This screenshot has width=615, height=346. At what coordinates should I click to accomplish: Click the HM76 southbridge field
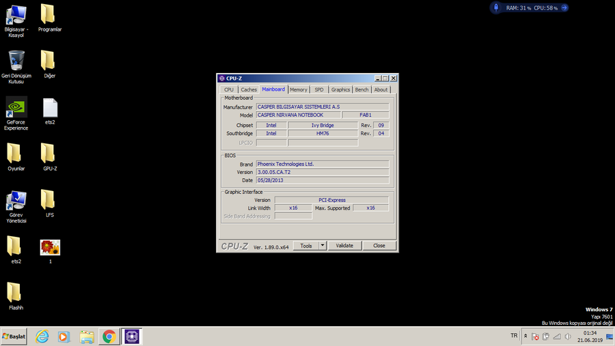pos(323,133)
